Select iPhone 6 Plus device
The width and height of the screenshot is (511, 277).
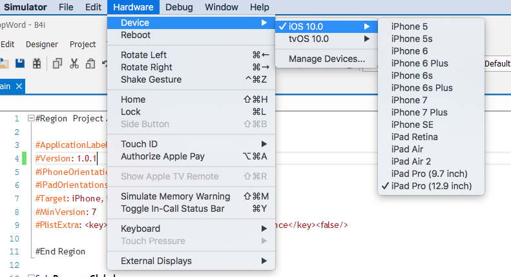click(x=431, y=63)
